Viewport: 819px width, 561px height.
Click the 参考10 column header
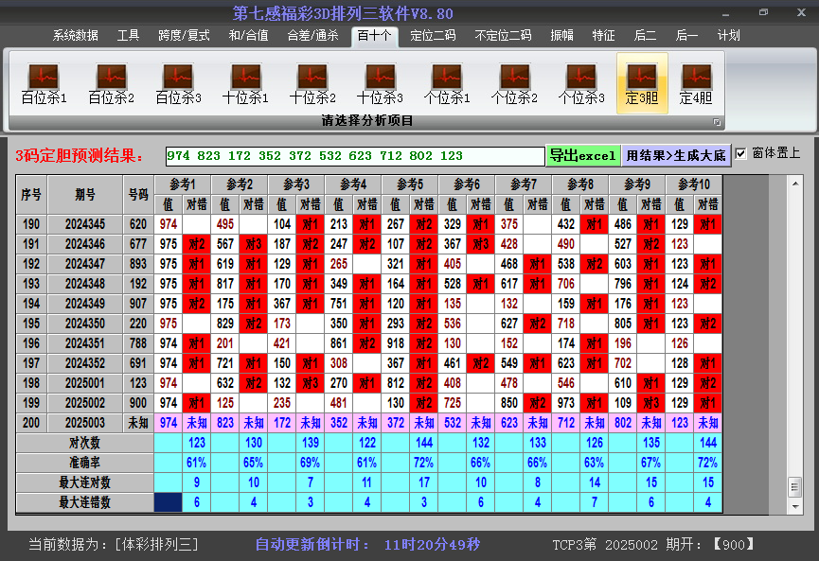(x=694, y=184)
